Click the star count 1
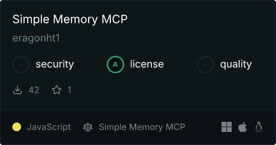276x145 pixels. point(69,90)
